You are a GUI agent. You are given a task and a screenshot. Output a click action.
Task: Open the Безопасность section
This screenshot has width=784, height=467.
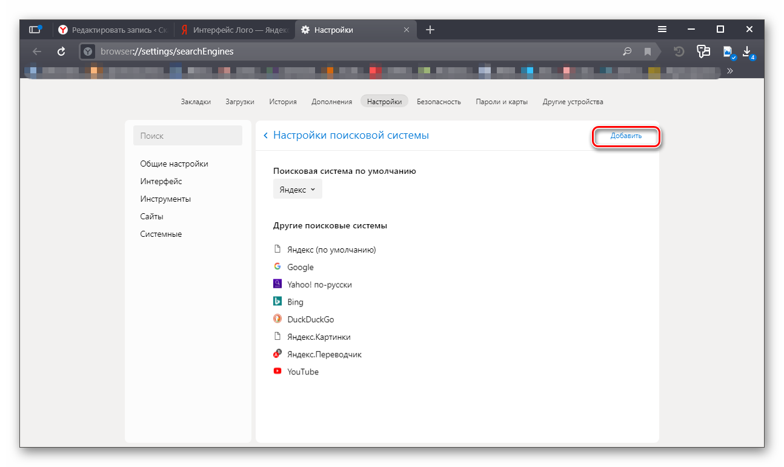click(439, 102)
